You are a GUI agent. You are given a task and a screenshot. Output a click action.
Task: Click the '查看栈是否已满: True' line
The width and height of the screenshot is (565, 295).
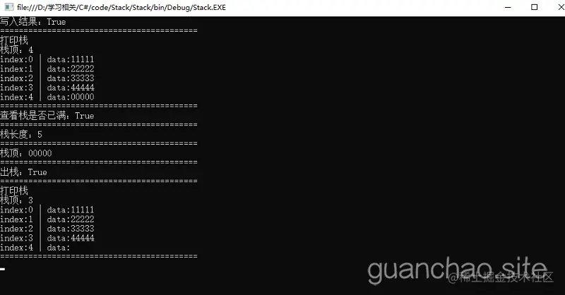click(x=47, y=116)
